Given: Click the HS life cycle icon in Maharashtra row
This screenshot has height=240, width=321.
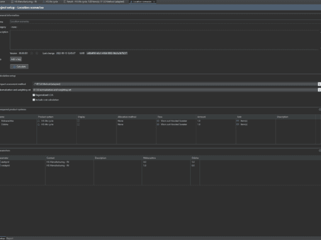Looking at the screenshot, I should pyautogui.click(x=38, y=121).
